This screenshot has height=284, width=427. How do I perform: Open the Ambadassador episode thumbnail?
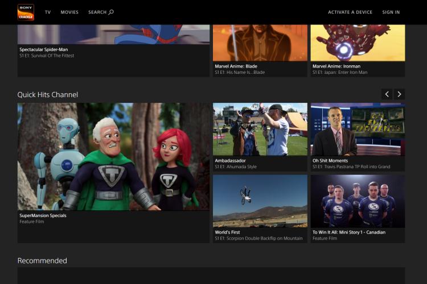[260, 129]
